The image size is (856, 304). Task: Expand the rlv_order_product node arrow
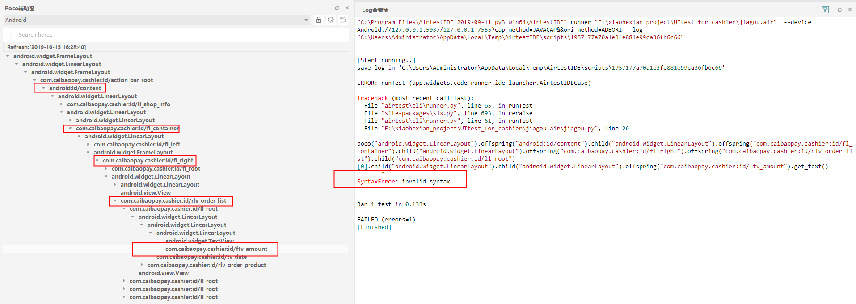pyautogui.click(x=142, y=265)
